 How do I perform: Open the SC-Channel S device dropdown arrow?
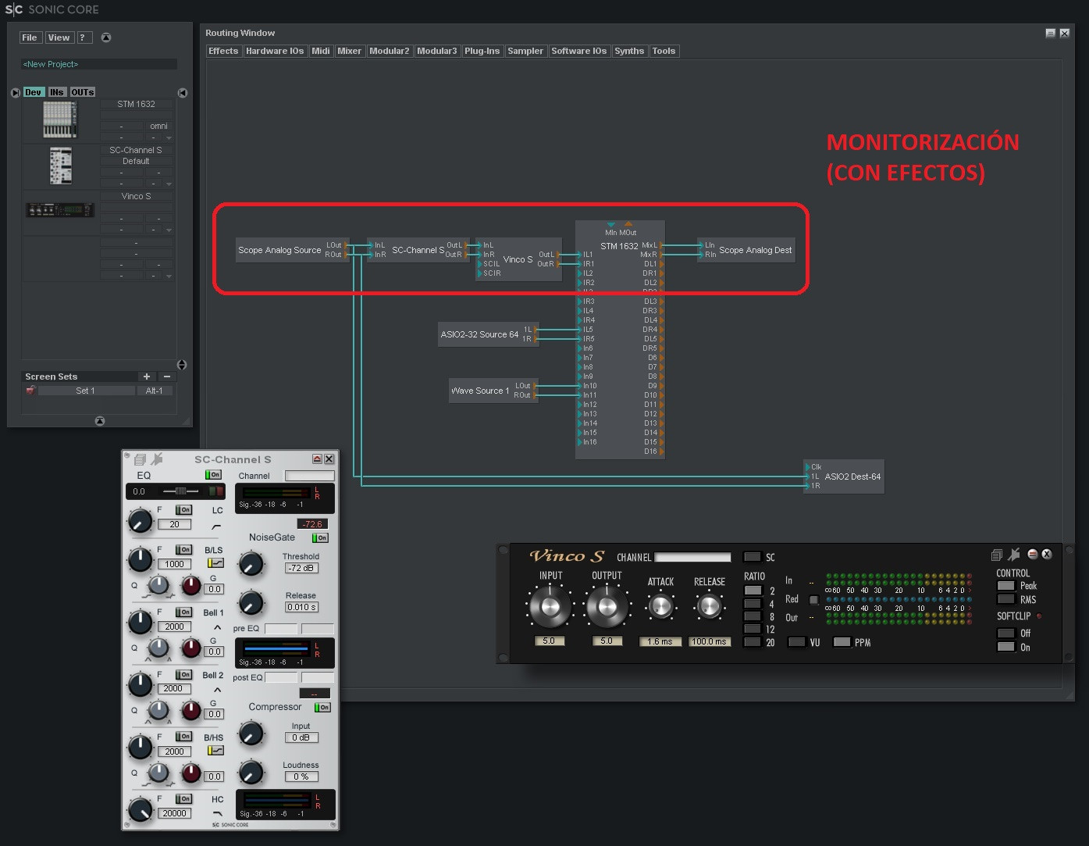coord(169,184)
